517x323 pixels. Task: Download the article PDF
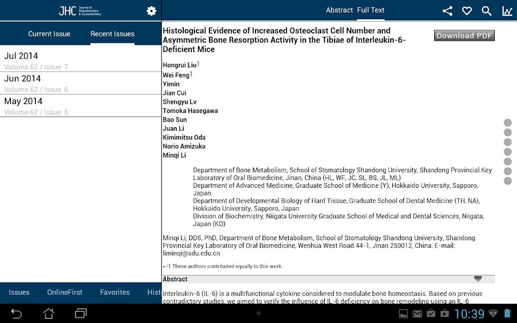[464, 36]
